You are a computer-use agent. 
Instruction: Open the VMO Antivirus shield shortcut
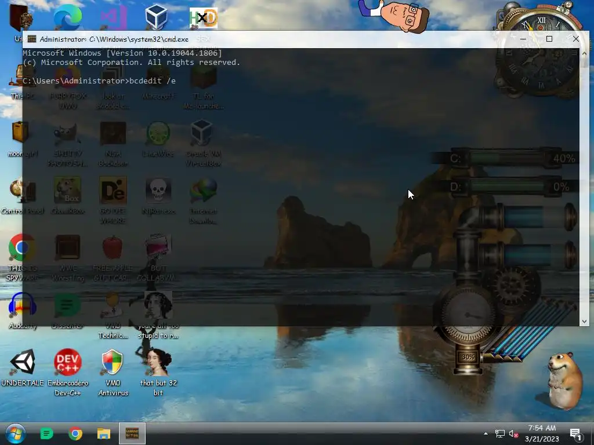point(113,373)
